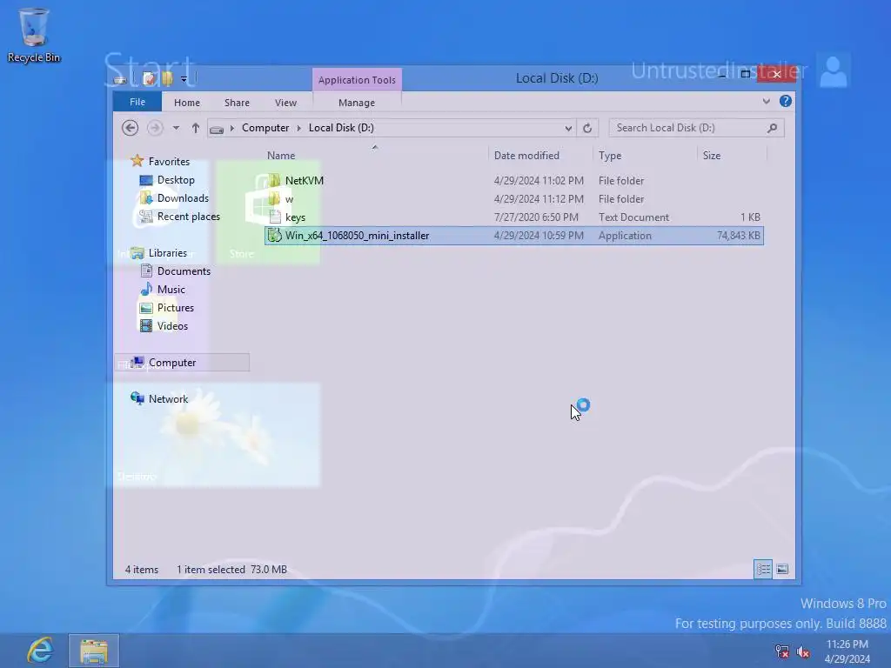Image resolution: width=891 pixels, height=668 pixels.
Task: Open the File ribbon tab
Action: coord(137,103)
